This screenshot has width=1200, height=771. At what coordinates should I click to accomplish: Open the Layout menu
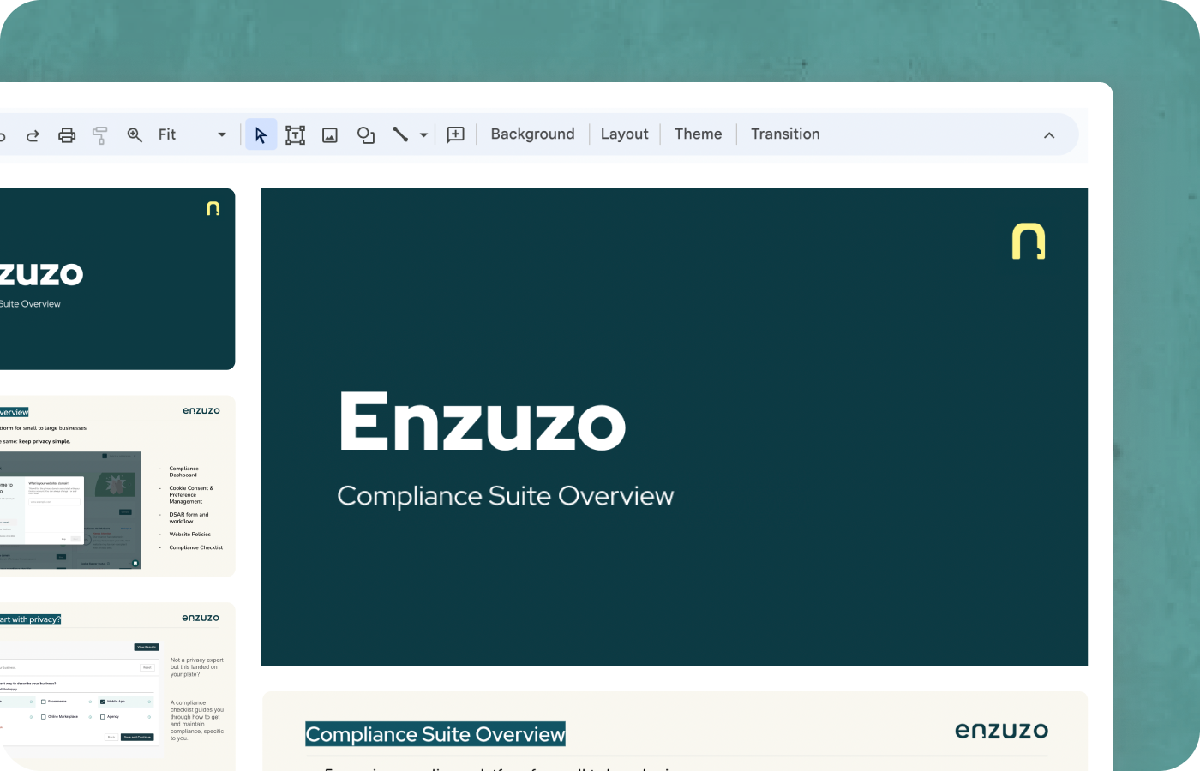[x=625, y=134]
